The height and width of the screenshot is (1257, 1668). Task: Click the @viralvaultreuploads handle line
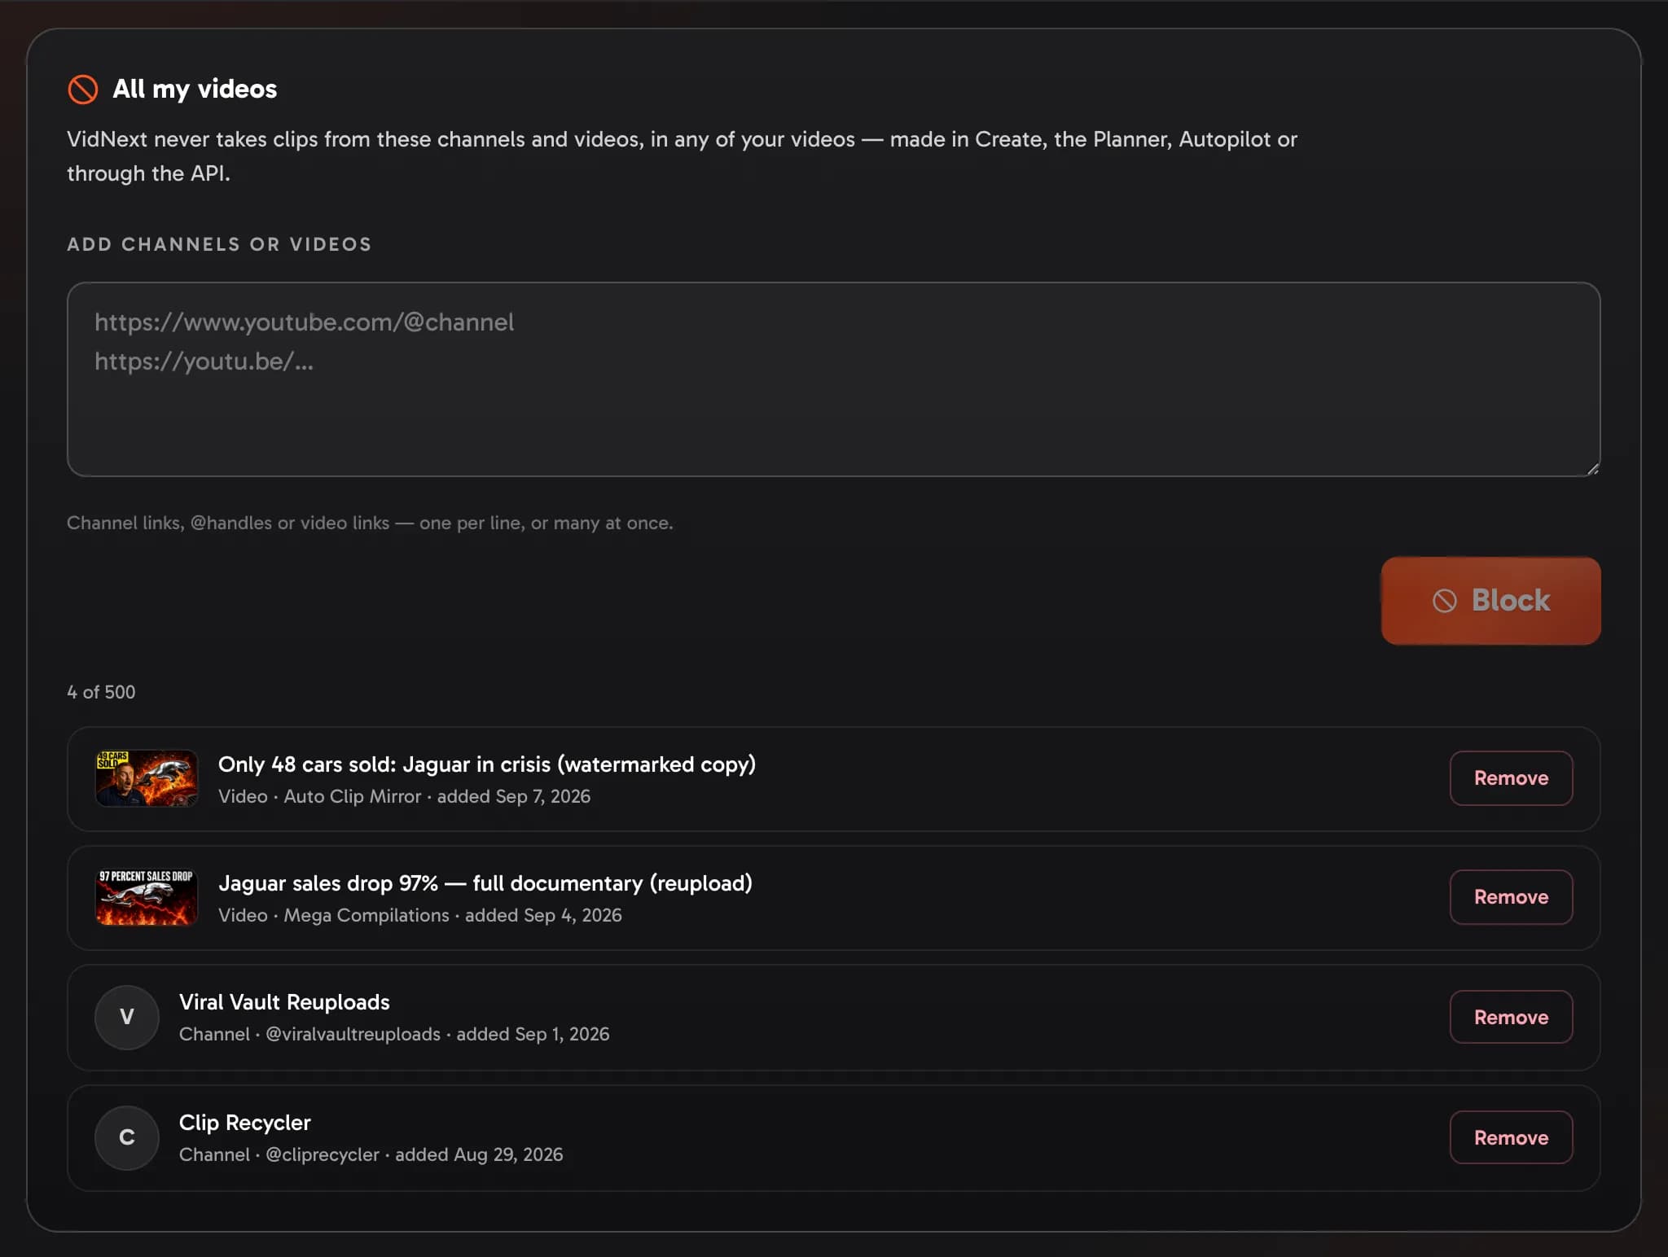point(394,1034)
